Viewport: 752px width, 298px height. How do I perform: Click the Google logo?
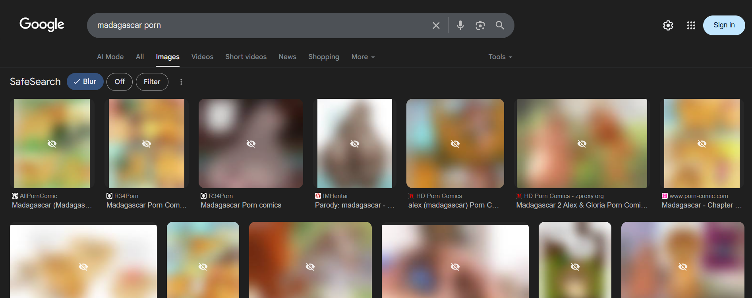pyautogui.click(x=42, y=25)
